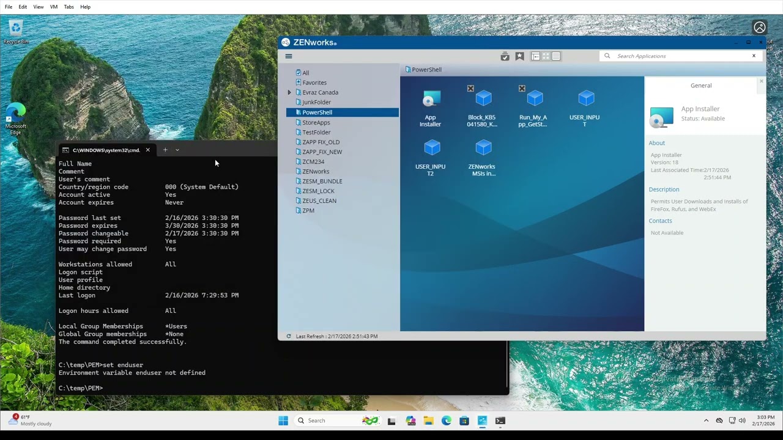Close the cmd.exe terminal tab

(147, 150)
